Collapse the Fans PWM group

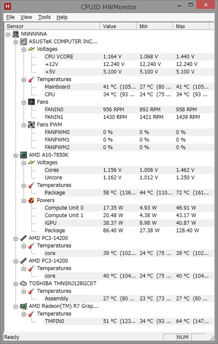24,125
